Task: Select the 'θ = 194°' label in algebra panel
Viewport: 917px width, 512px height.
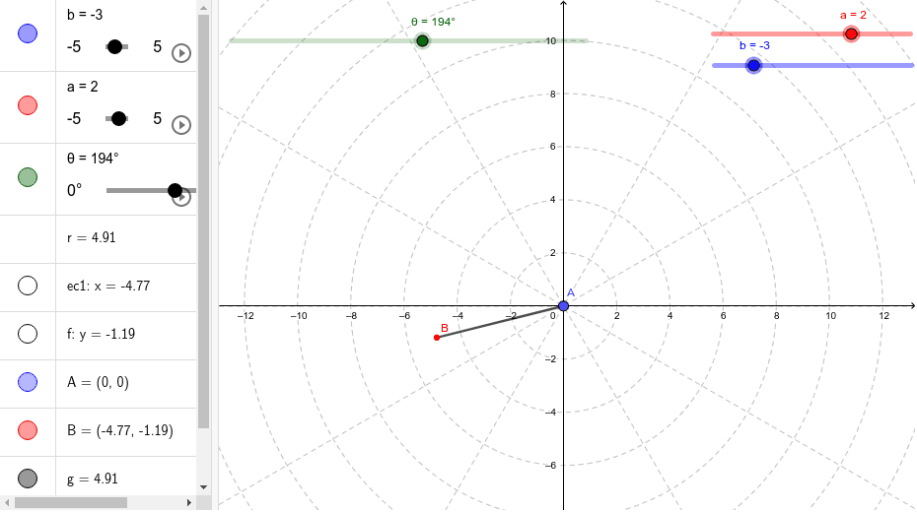Action: (x=93, y=159)
